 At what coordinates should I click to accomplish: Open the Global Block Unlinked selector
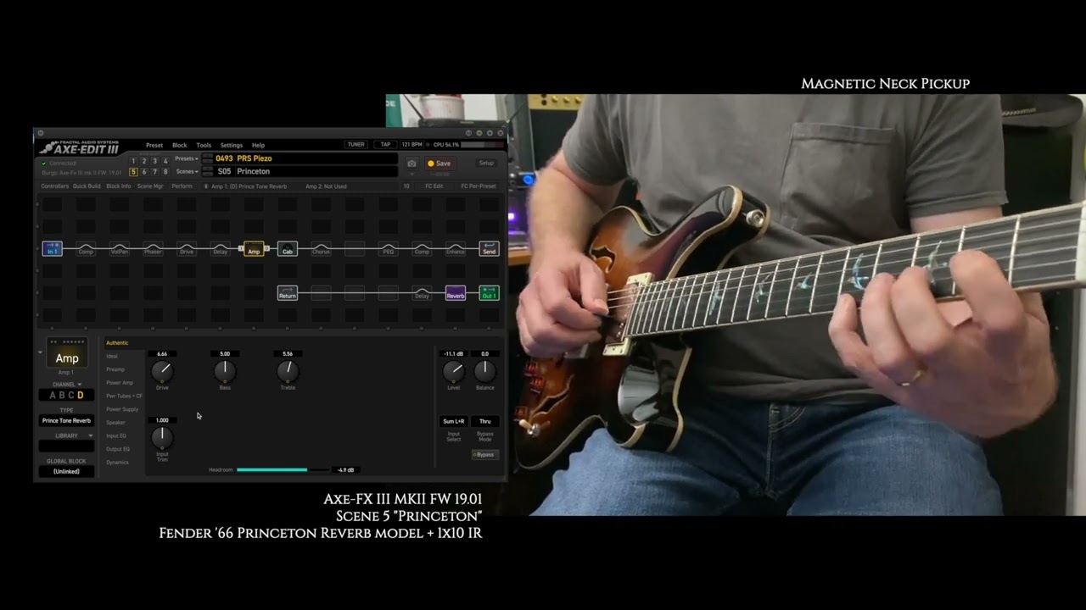[67, 472]
